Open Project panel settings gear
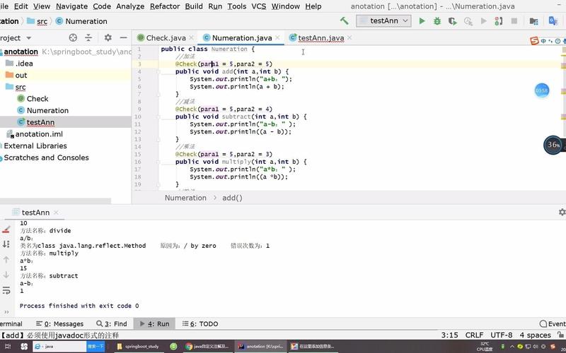Viewport: 566px width, 353px height. point(108,37)
